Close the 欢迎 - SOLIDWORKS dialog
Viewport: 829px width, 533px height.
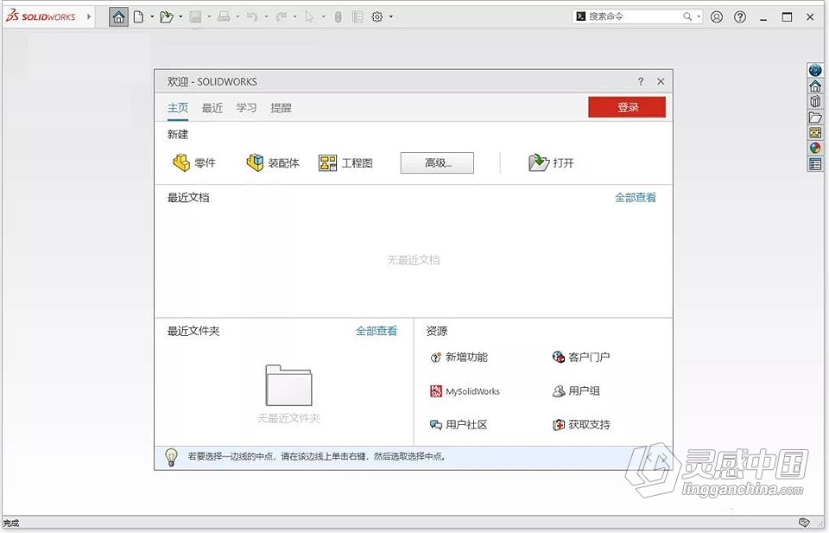[x=661, y=81]
